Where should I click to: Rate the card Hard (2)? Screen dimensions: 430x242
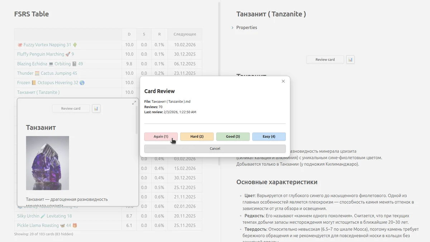[x=197, y=137]
